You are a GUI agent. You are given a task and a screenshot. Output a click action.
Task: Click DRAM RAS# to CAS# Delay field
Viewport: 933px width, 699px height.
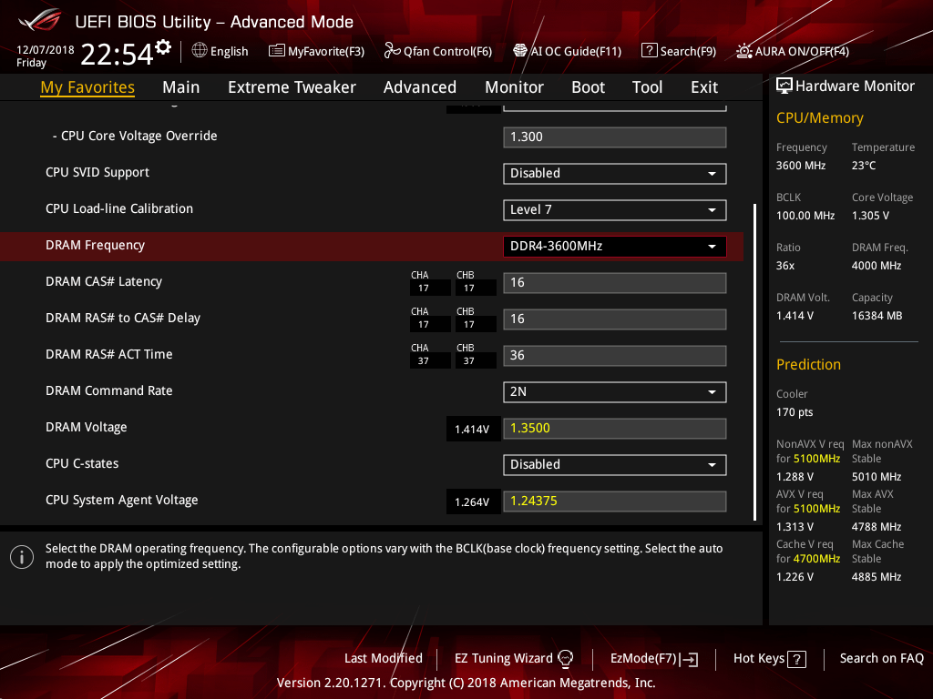615,319
